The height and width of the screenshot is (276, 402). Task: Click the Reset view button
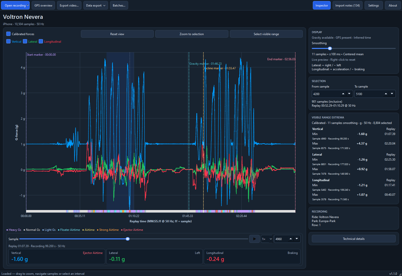point(117,34)
